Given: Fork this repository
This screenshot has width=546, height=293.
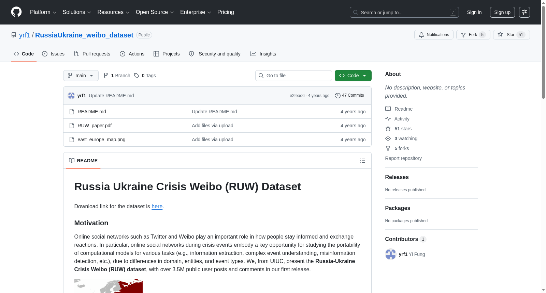Looking at the screenshot, I should pyautogui.click(x=473, y=35).
